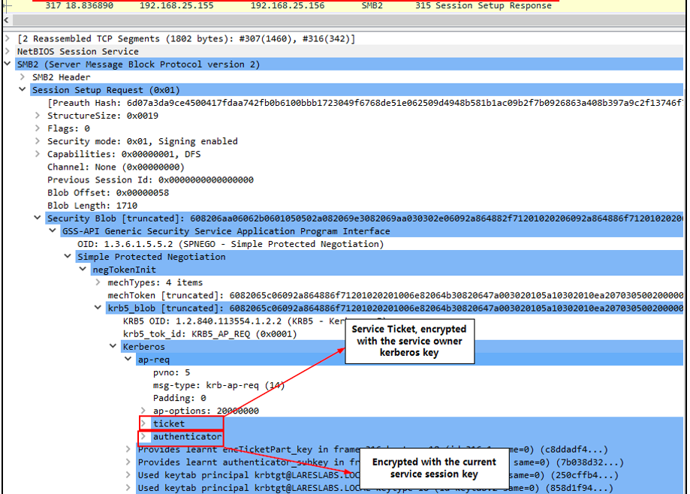This screenshot has height=494, width=690.
Task: Expand the authenticator node
Action: (143, 436)
